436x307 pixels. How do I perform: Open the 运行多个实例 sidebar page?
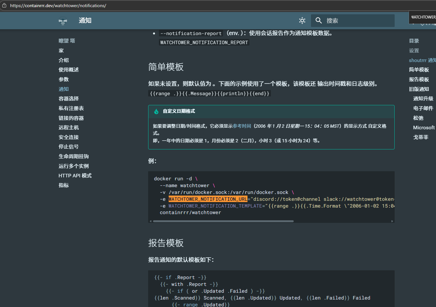tap(74, 166)
